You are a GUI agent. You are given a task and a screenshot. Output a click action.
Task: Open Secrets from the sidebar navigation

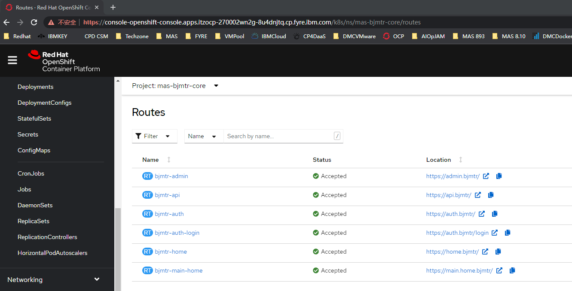coord(28,134)
